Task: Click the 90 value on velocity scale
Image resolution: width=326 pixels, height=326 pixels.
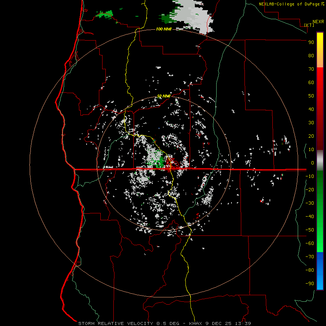Action: (x=311, y=42)
